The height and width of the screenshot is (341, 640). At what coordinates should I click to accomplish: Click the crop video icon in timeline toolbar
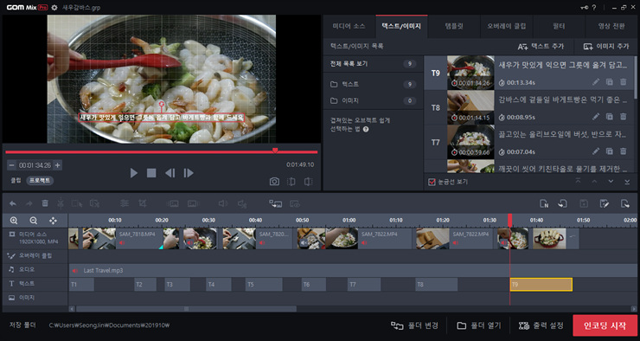coord(143,203)
